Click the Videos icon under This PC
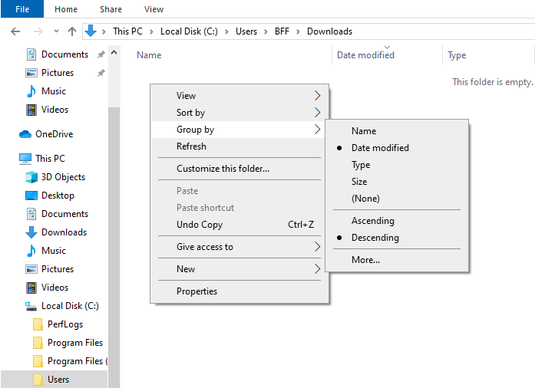535x388 pixels. (31, 288)
